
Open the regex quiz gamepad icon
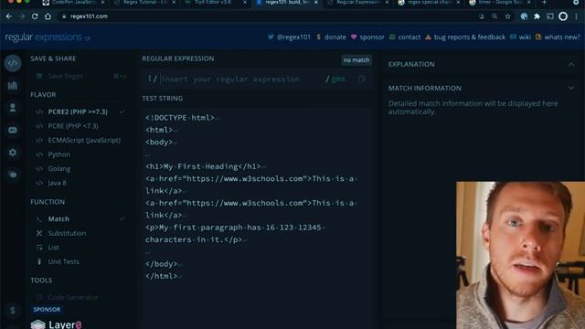point(13,130)
